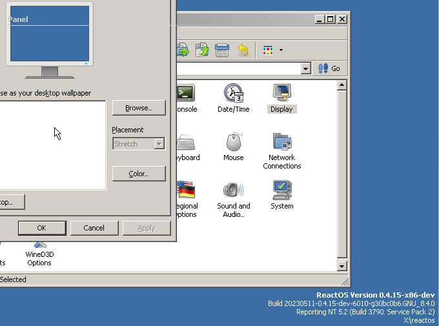
Task: Click Cancel in the display dialog
Action: (x=94, y=228)
